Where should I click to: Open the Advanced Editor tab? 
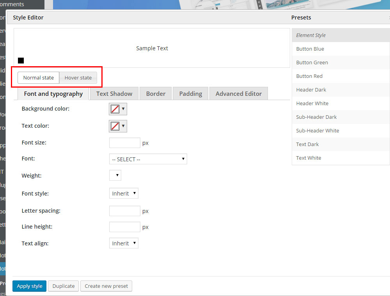(x=239, y=93)
